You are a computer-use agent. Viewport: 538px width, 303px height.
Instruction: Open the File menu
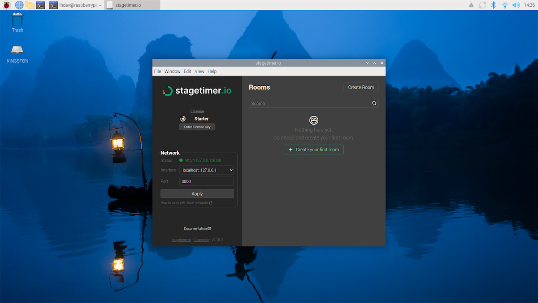(157, 71)
